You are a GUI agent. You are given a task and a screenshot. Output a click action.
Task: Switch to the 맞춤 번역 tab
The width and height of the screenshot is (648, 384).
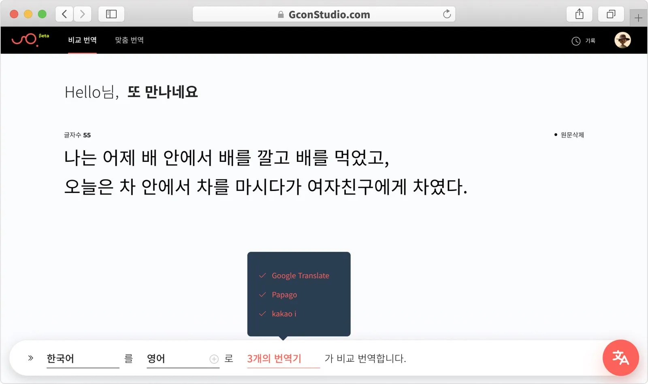129,40
